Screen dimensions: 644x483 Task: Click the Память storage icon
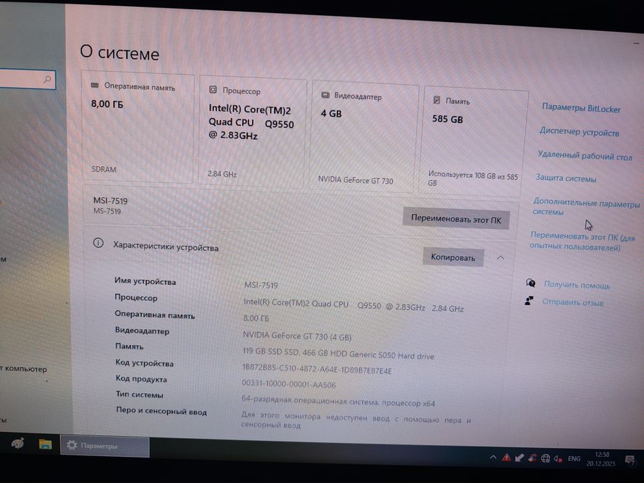[437, 100]
